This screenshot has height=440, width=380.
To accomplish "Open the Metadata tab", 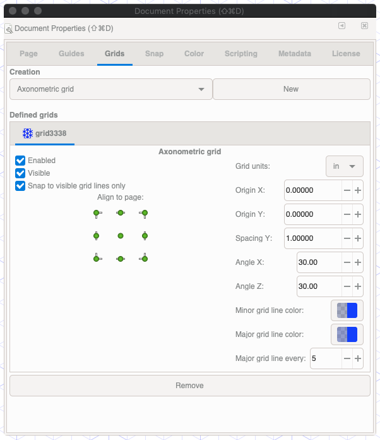I will pos(295,54).
